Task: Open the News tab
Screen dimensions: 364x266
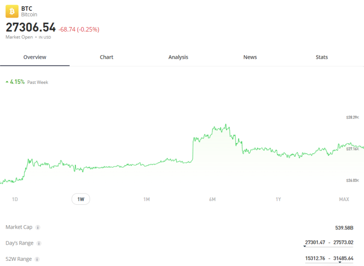Action: [250, 57]
